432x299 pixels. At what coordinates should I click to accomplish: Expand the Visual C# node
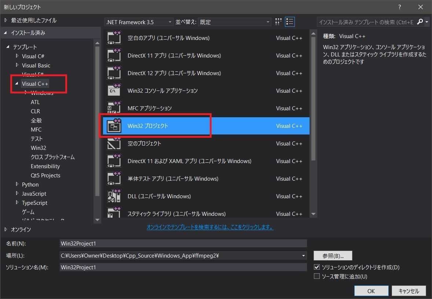tap(17, 56)
